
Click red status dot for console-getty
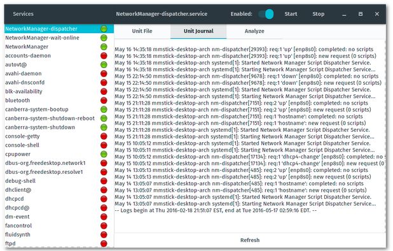[x=104, y=136]
